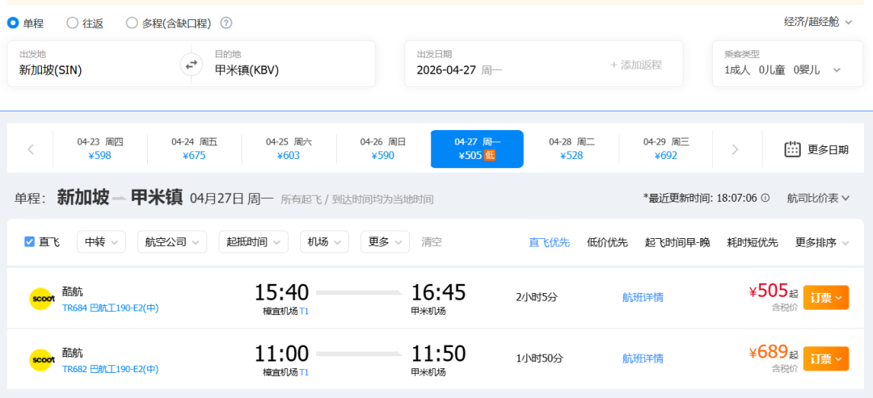873x398 pixels.
Task: Show later dates with right arrow
Action: click(735, 149)
